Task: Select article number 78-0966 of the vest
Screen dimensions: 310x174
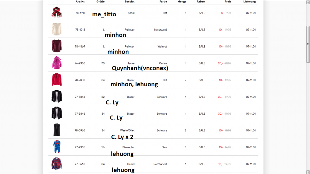Action: pos(80,130)
